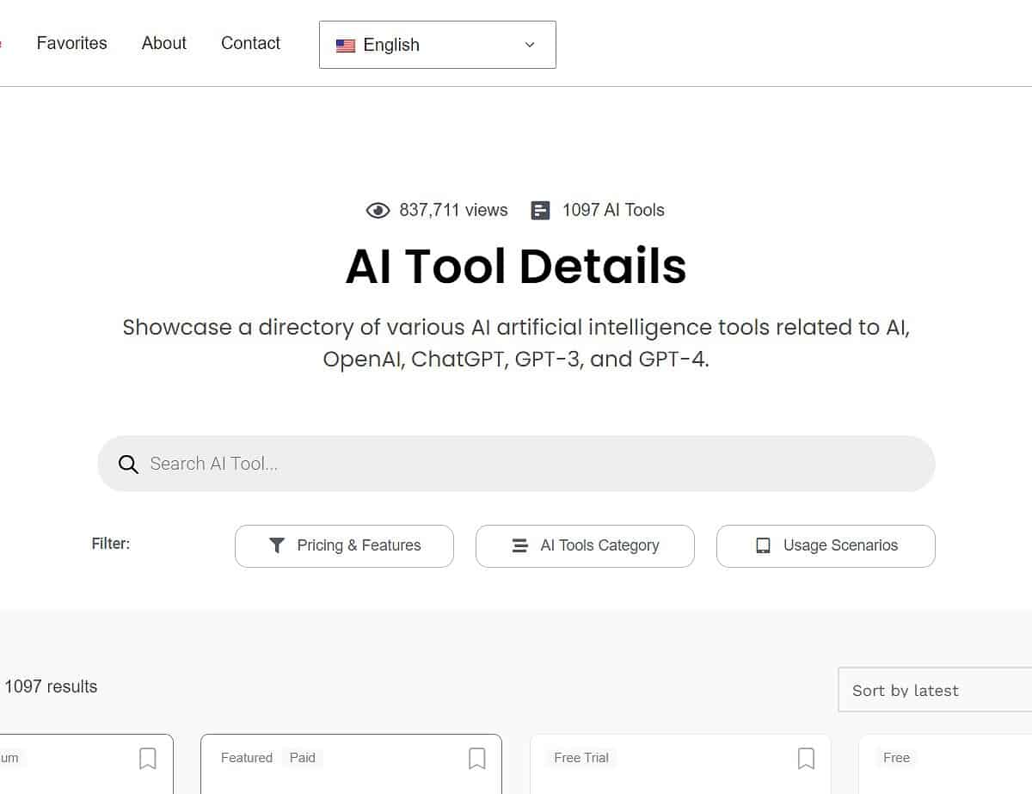Open the Sort by latest dropdown
Screen dimensions: 1032x794
click(934, 690)
